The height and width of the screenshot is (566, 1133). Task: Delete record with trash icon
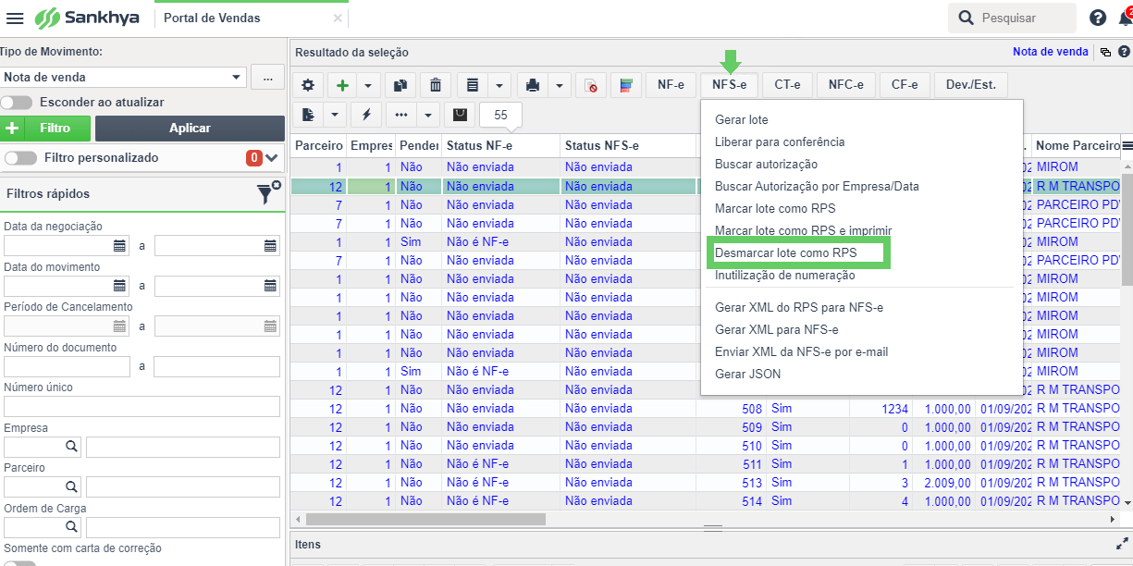tap(436, 85)
